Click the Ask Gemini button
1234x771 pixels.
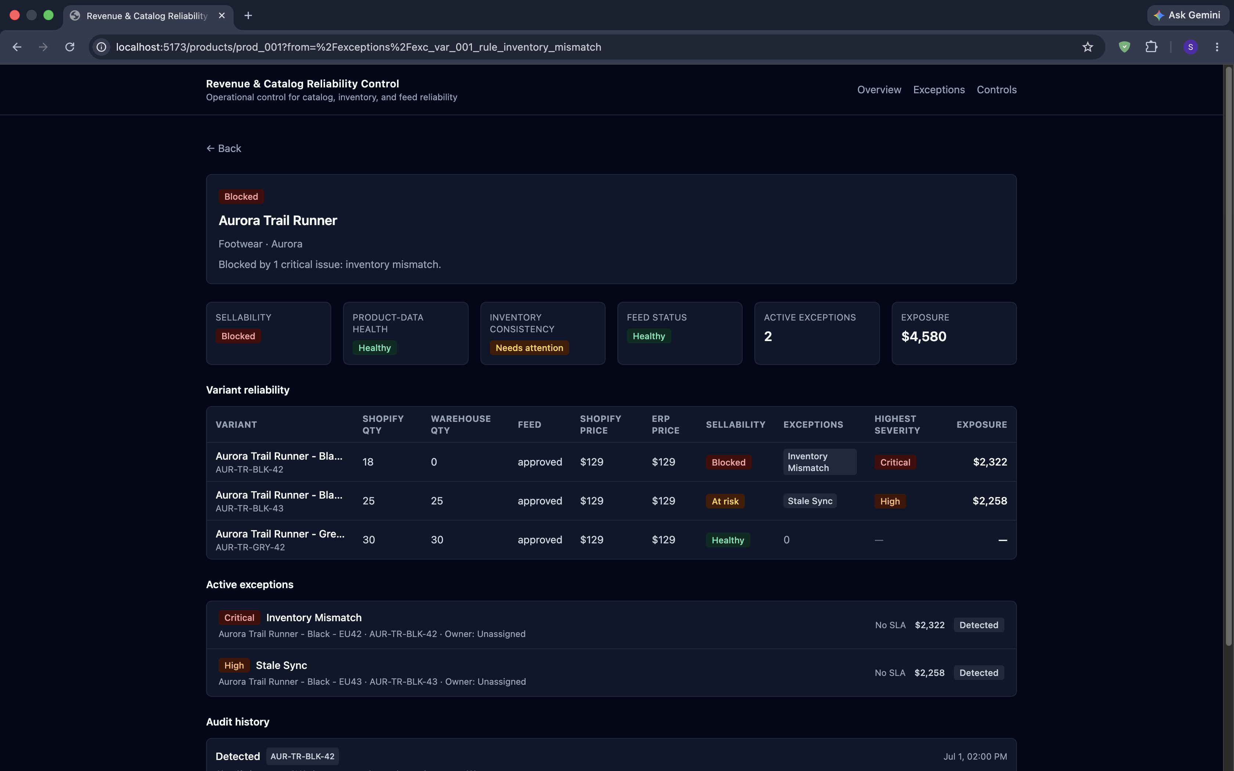(x=1187, y=15)
